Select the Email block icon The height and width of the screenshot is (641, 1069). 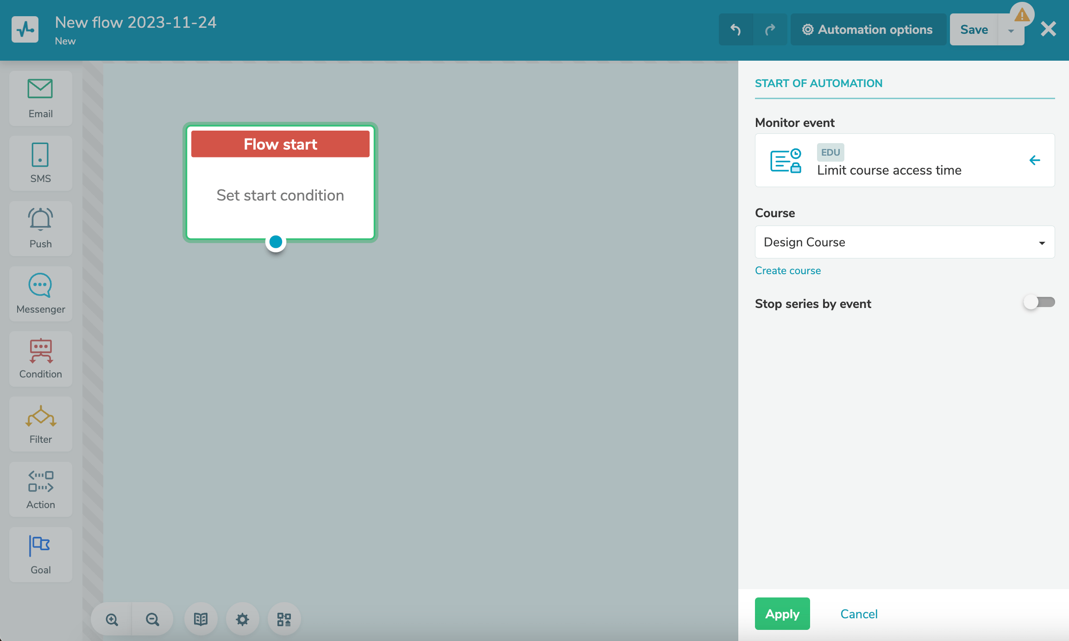click(x=40, y=98)
